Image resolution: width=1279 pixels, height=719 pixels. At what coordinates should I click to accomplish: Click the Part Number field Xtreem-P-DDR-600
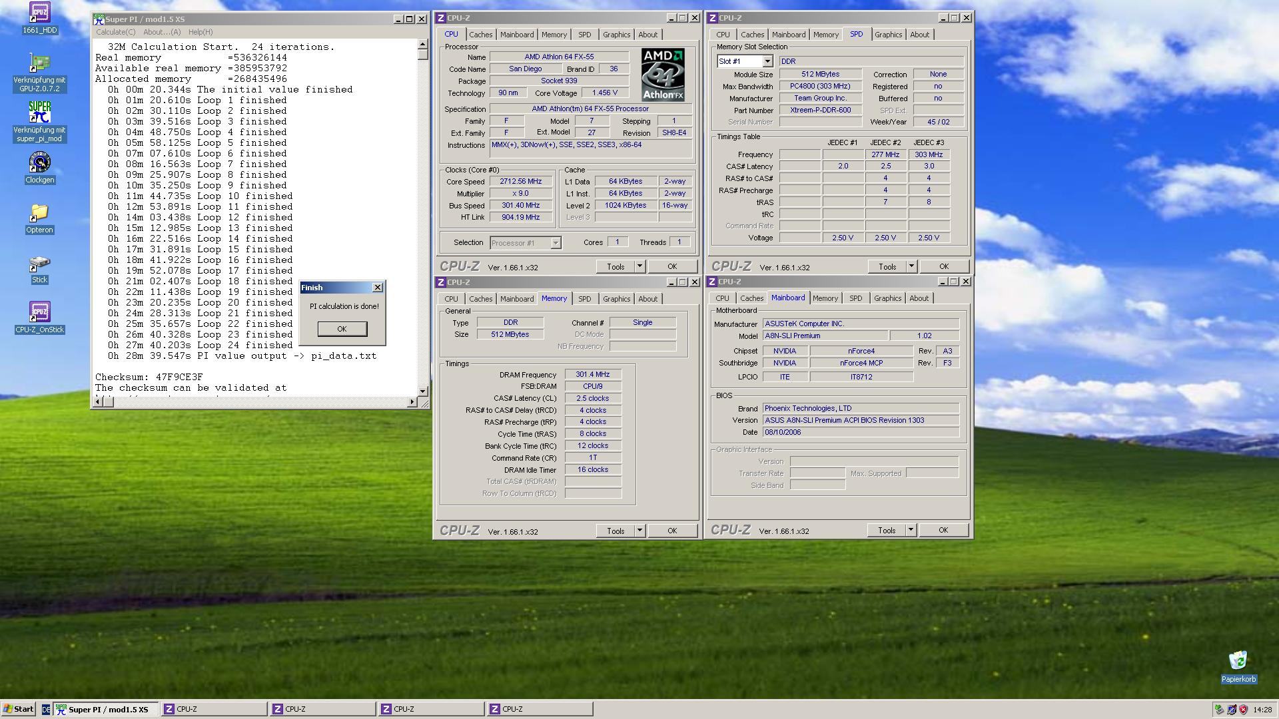[x=820, y=110]
